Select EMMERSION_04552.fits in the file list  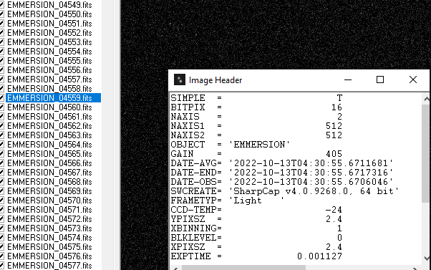[x=49, y=33]
